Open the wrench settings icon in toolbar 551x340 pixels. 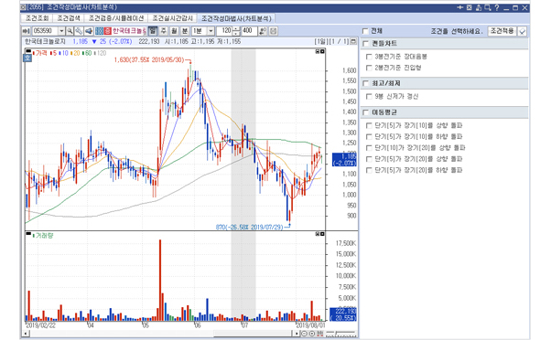79,31
